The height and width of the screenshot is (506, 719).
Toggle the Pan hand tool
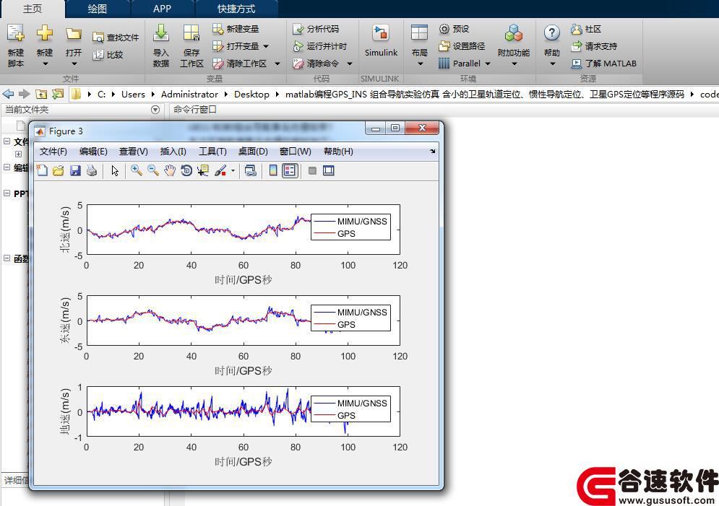(170, 171)
